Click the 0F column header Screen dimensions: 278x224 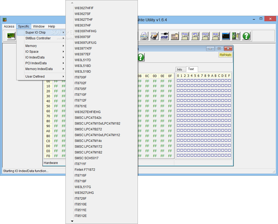click(x=170, y=76)
